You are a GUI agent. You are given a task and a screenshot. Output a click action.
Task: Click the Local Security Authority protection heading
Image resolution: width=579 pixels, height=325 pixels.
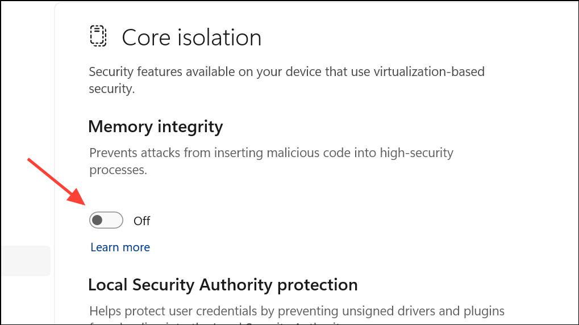pyautogui.click(x=223, y=284)
